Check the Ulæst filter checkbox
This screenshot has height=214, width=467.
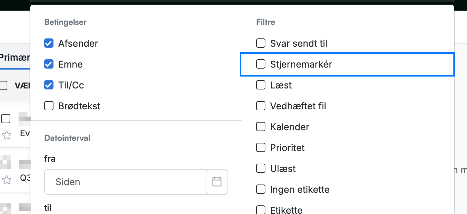[261, 169]
